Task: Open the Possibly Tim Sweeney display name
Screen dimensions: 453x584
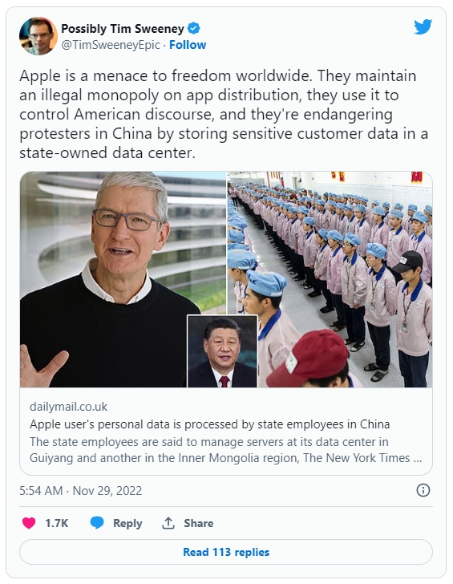Action: 123,28
